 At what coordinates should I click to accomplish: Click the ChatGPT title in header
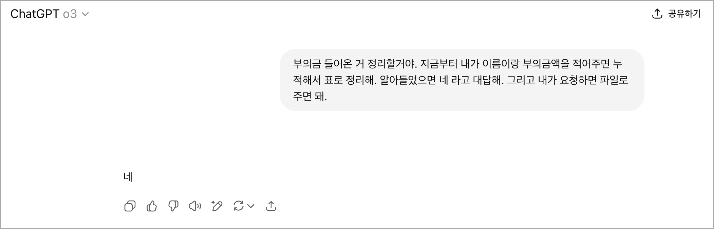[35, 14]
